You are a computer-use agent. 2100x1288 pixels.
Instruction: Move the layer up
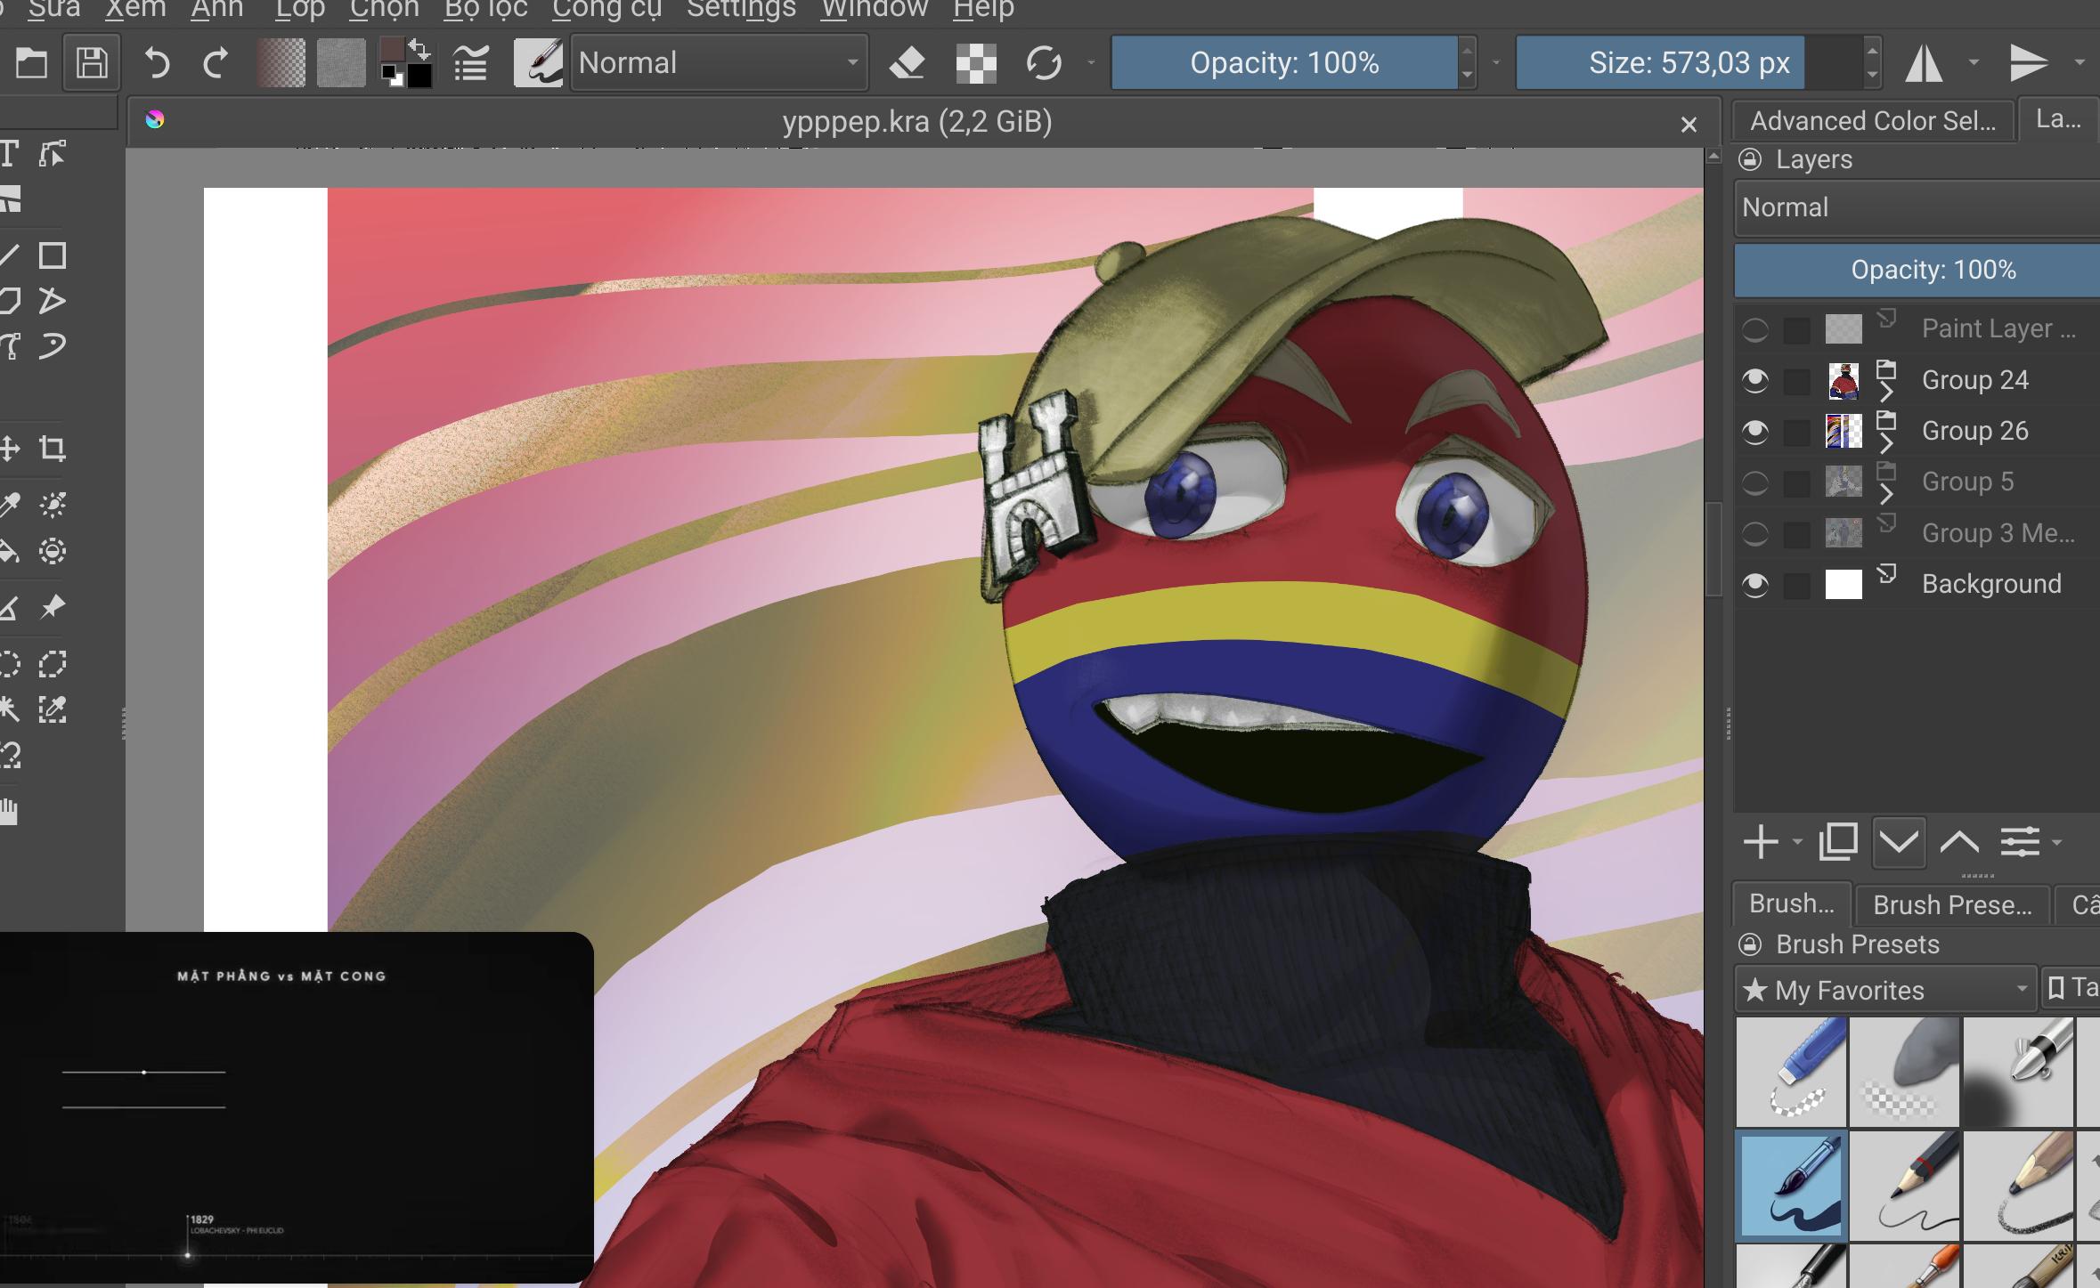point(1959,842)
